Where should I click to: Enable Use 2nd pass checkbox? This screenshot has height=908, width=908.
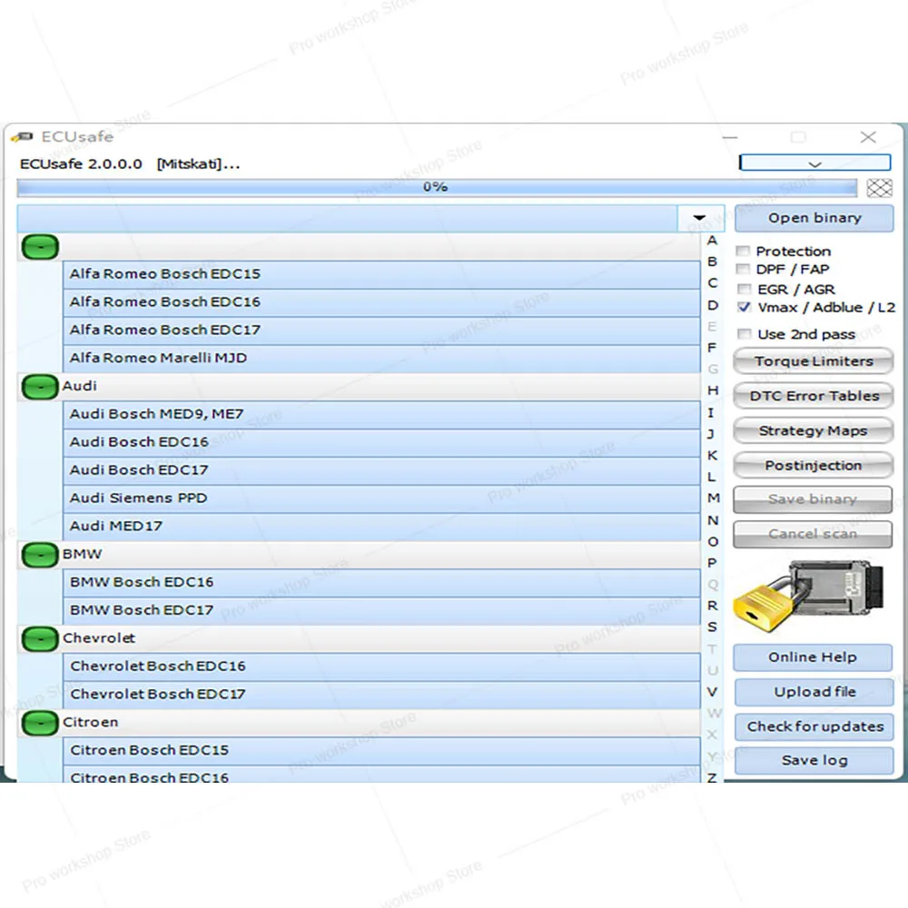point(745,334)
